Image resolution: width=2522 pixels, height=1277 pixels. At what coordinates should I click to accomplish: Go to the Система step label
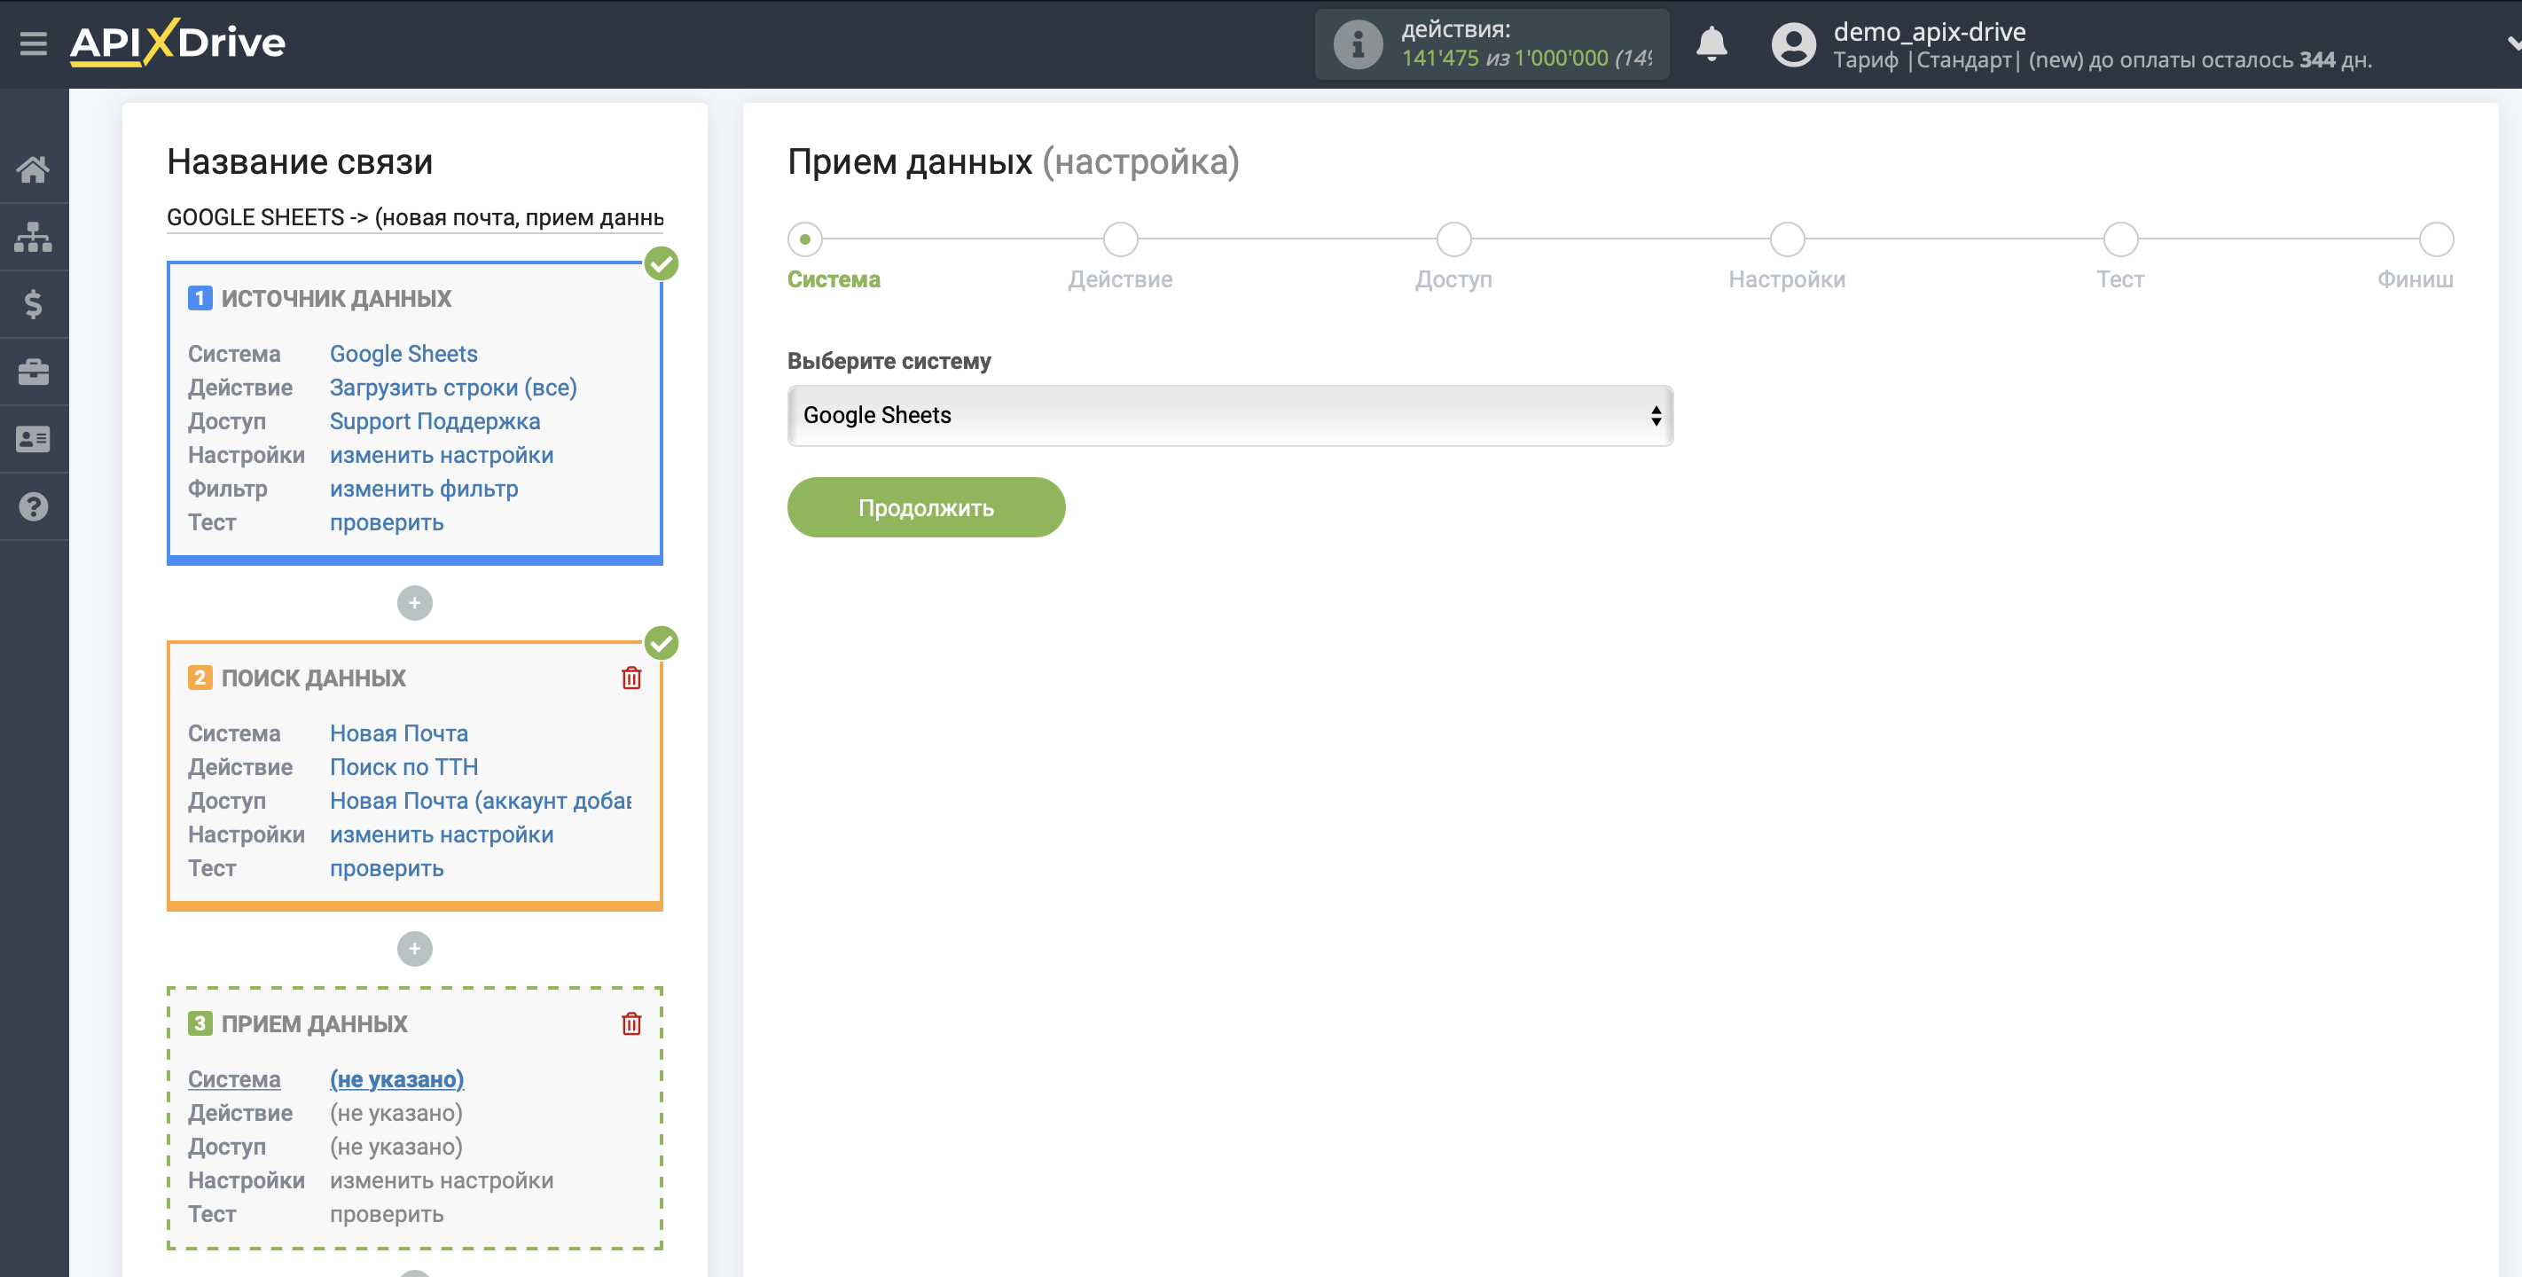tap(834, 280)
